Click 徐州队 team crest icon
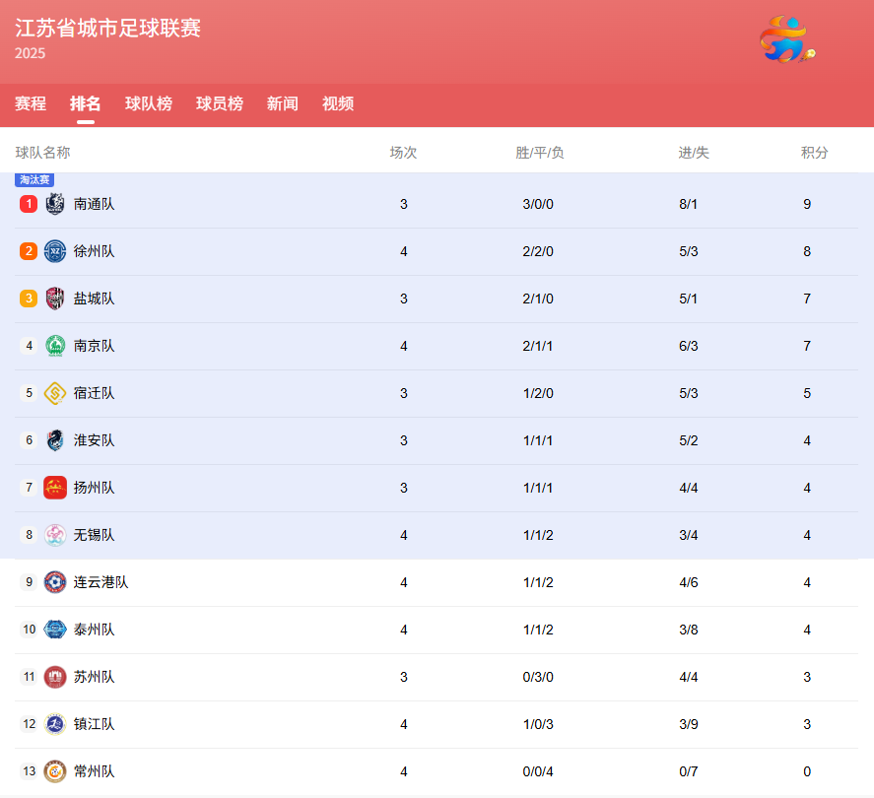874x798 pixels. tap(55, 251)
